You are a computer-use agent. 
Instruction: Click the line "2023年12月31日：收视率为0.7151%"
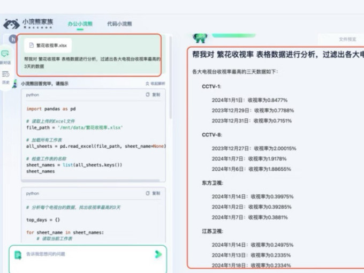click(x=252, y=121)
